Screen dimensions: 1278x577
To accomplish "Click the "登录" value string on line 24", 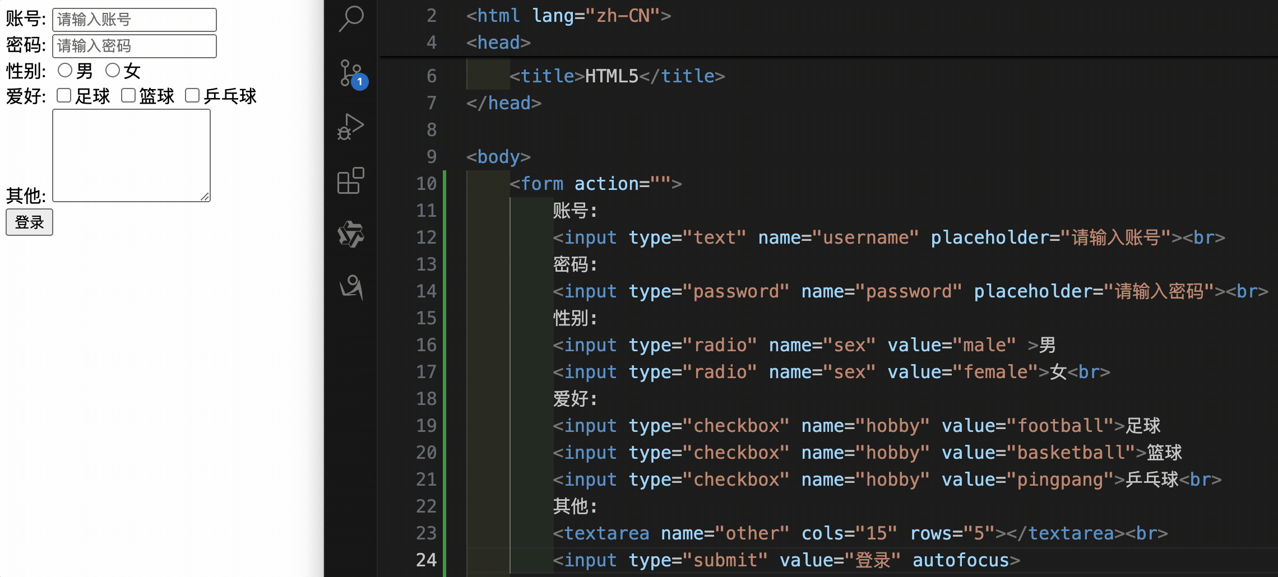I will point(873,560).
